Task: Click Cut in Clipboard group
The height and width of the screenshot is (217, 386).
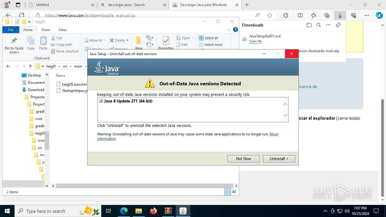Action: 56,38
